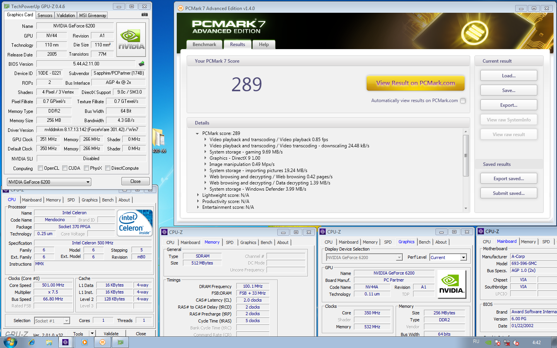The width and height of the screenshot is (557, 348).
Task: Click the Submit saved... button
Action: point(509,193)
